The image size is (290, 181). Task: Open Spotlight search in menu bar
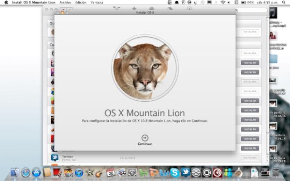[284, 2]
